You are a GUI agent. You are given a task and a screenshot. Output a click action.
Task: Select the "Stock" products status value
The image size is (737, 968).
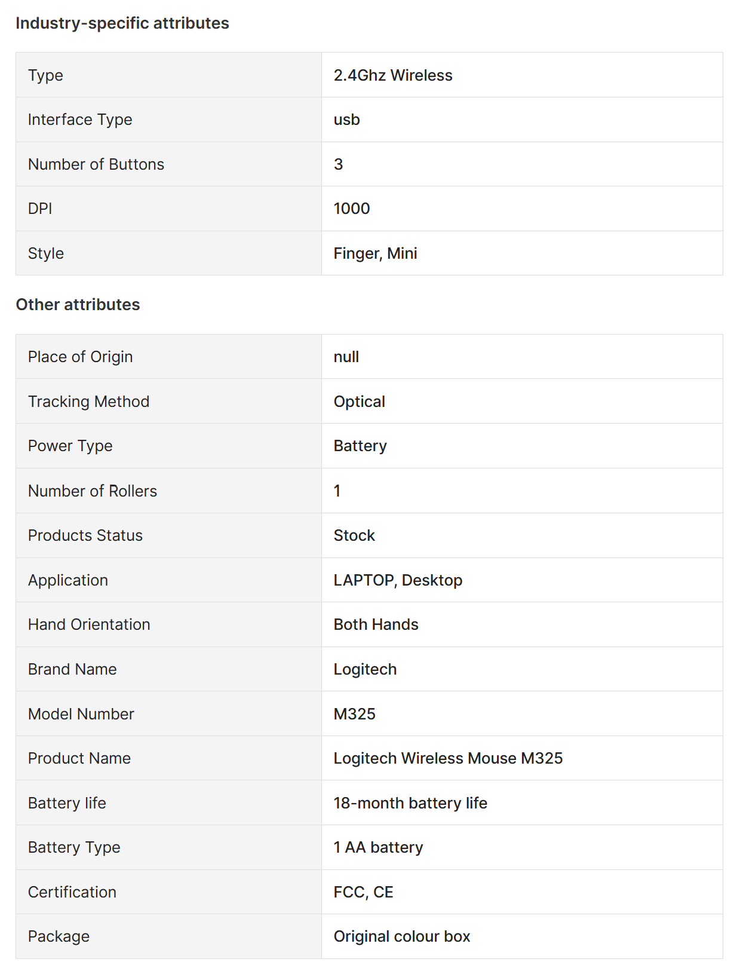[354, 535]
